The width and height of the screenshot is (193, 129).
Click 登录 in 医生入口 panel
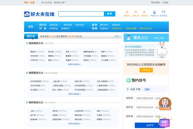tap(156, 38)
